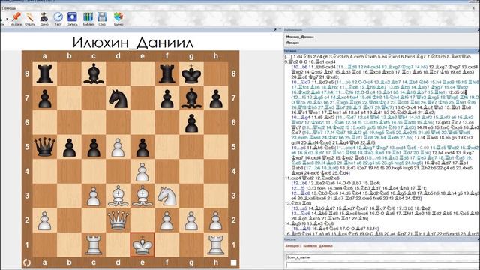Click the white side-to-move square indicator
Image resolution: width=480 pixels, height=270 pixels.
pyautogui.click(x=233, y=262)
